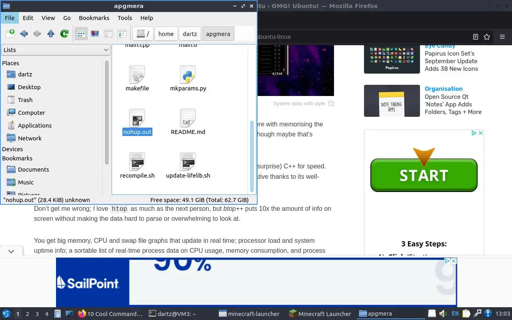
Task: Select the README.md text file
Action: (x=188, y=118)
